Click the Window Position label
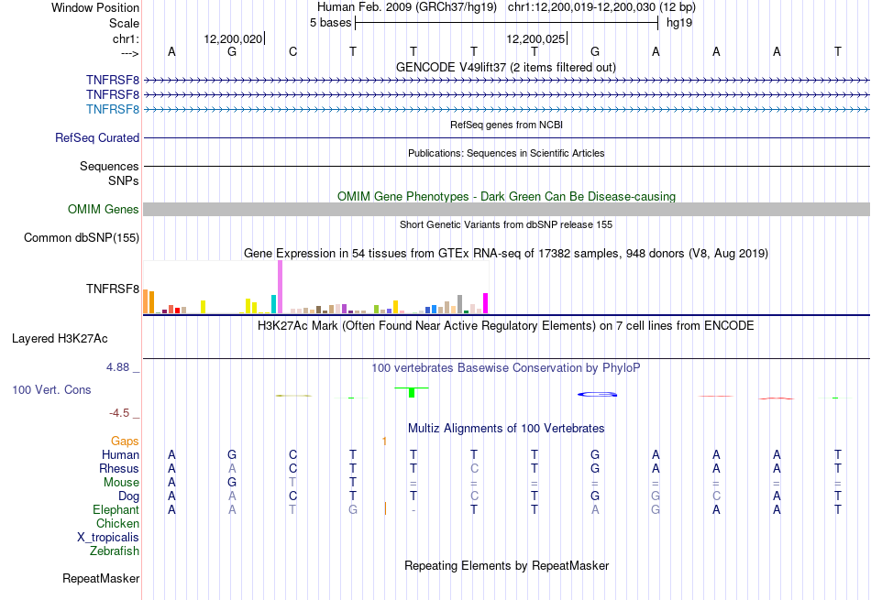Viewport: 871px width, 600px height. click(x=95, y=7)
